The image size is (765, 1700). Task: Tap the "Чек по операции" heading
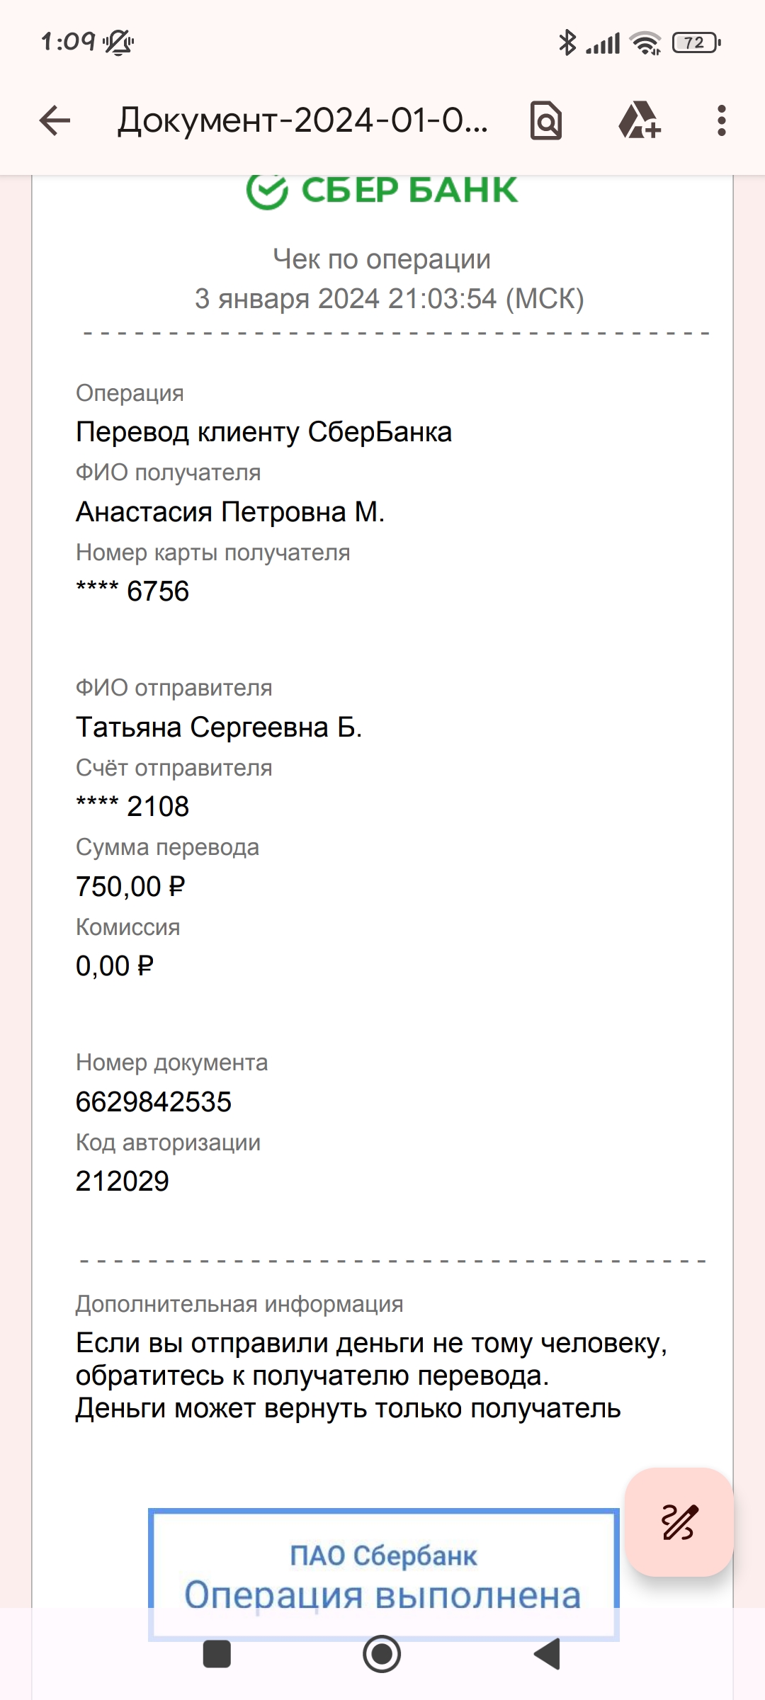point(382,259)
